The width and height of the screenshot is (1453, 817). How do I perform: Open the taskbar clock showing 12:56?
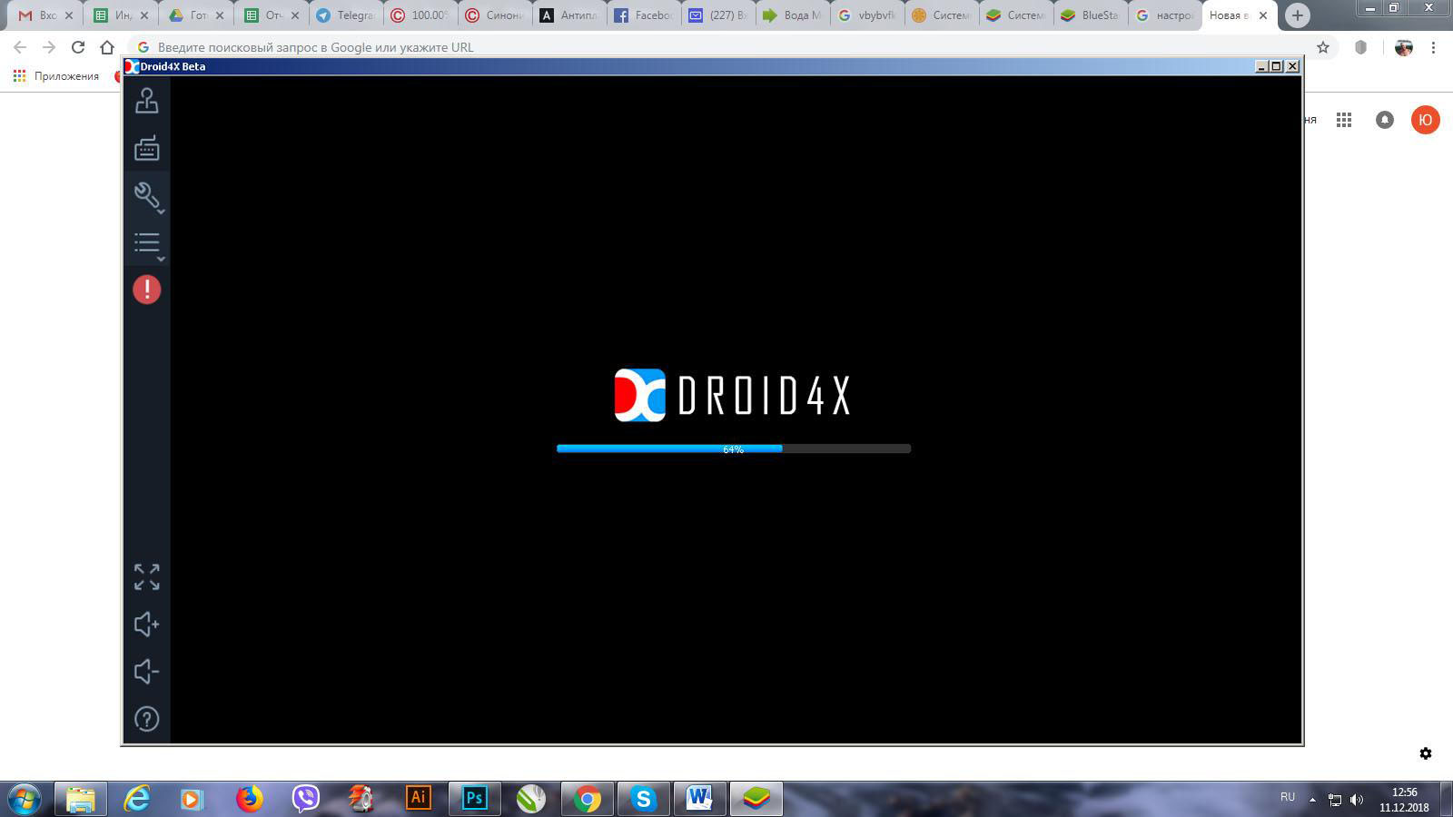coord(1404,799)
